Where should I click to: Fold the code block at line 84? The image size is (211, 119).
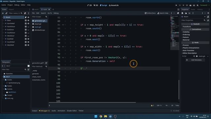63,25
